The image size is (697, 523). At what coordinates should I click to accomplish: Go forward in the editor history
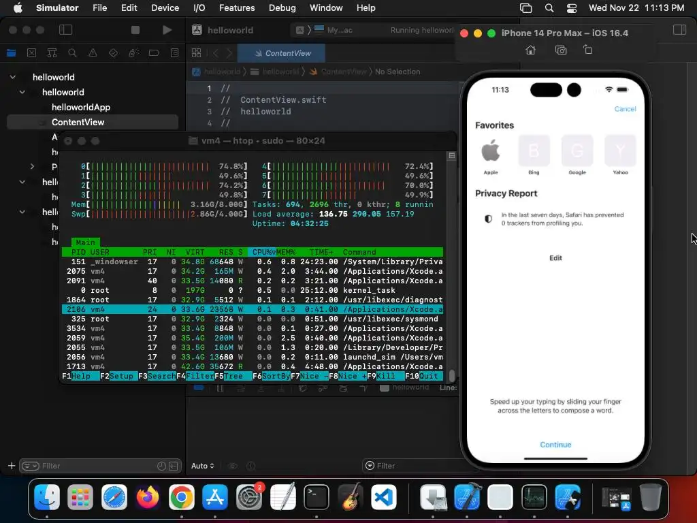(x=229, y=53)
